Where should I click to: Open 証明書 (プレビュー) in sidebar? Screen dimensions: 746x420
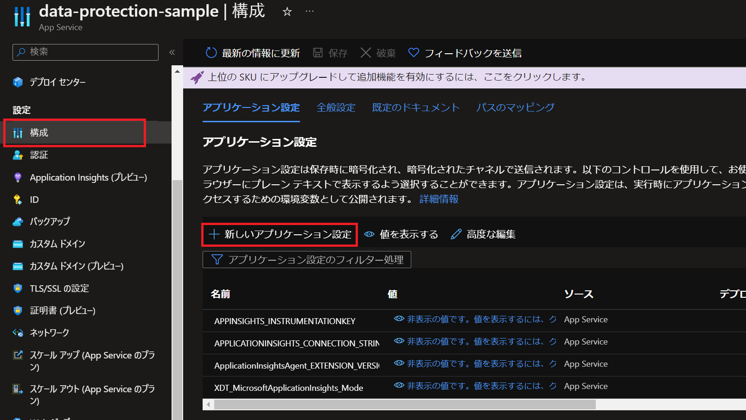coord(63,310)
